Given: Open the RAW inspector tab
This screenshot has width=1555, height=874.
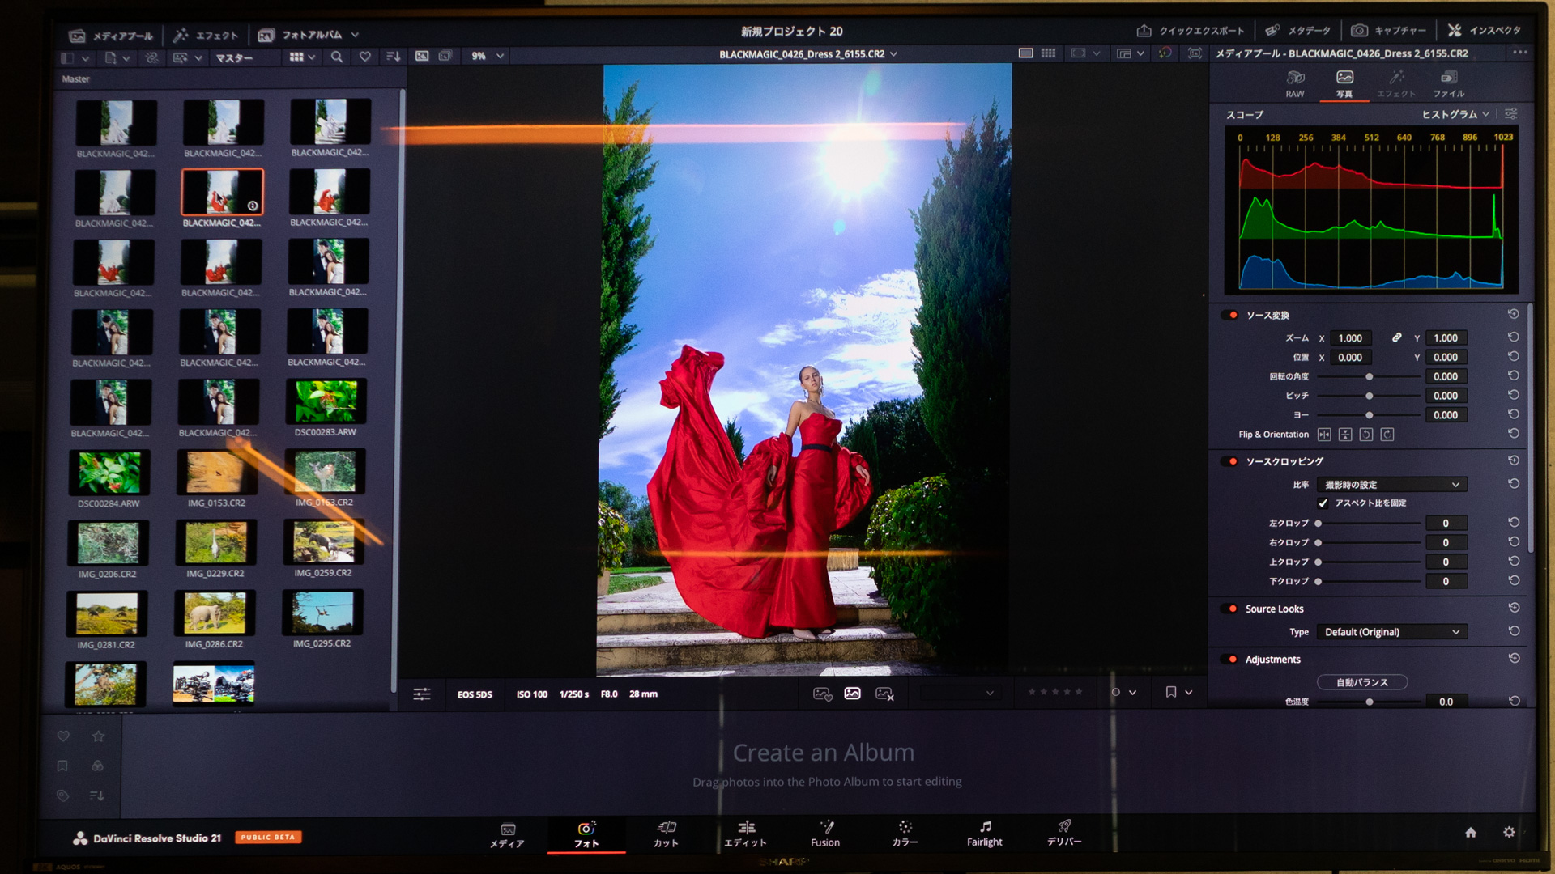Looking at the screenshot, I should point(1295,83).
